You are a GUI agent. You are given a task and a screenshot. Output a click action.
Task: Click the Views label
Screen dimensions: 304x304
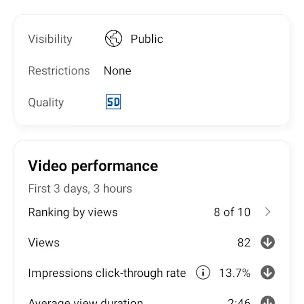43,243
